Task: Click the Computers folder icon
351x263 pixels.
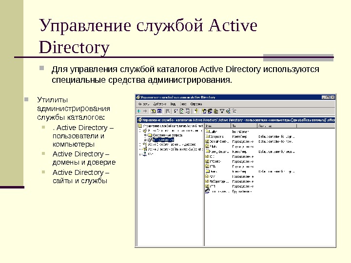Action: 207,136
